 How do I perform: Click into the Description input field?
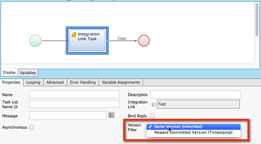point(195,94)
